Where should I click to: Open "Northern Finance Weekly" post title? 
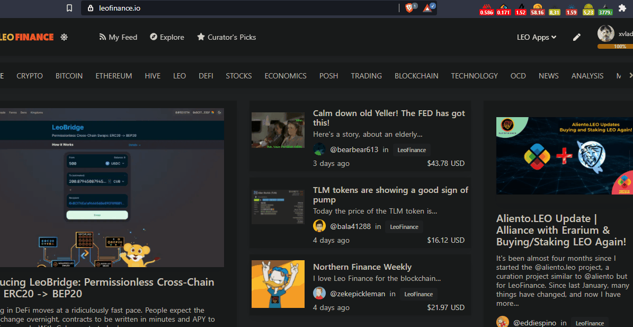point(362,267)
